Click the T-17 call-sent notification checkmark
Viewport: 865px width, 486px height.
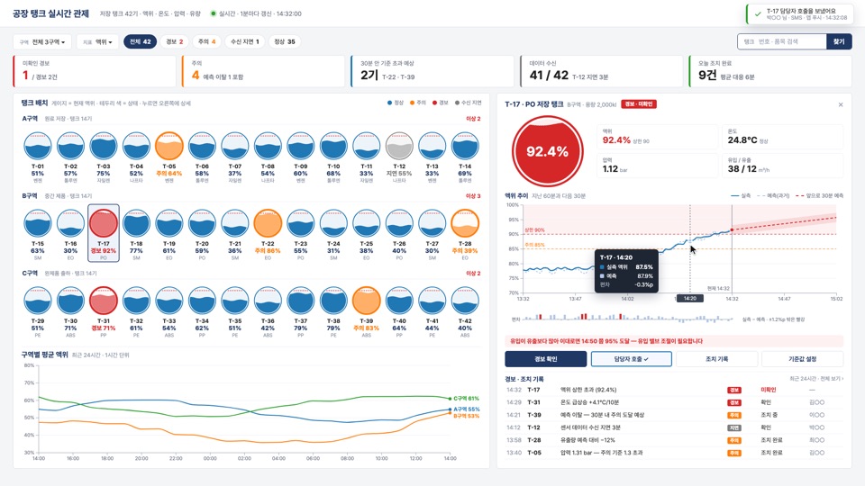(758, 13)
